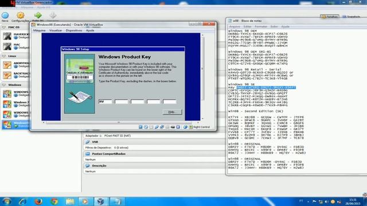Open Editar menu in Notepad
Image resolution: width=367 pixels, height=206 pixels.
click(x=247, y=27)
